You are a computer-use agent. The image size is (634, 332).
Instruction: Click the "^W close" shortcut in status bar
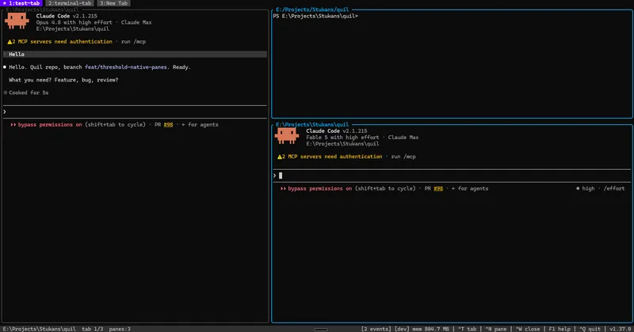(x=528, y=329)
